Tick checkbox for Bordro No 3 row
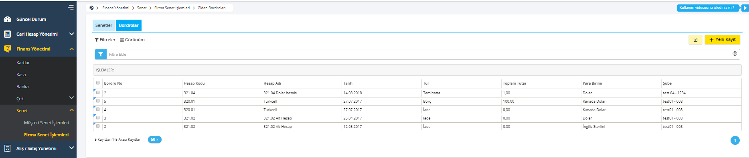The width and height of the screenshot is (749, 158). tap(98, 117)
